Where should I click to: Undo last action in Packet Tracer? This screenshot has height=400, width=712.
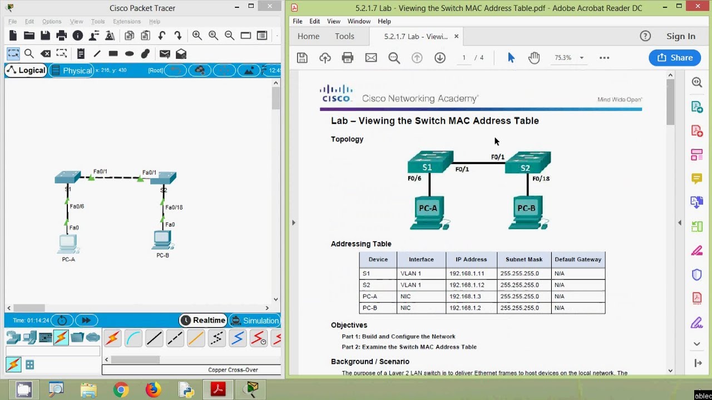pos(162,36)
